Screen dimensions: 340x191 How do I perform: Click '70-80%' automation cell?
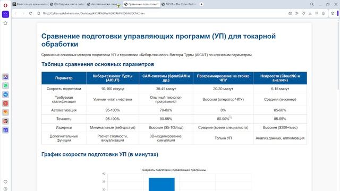click(166, 110)
